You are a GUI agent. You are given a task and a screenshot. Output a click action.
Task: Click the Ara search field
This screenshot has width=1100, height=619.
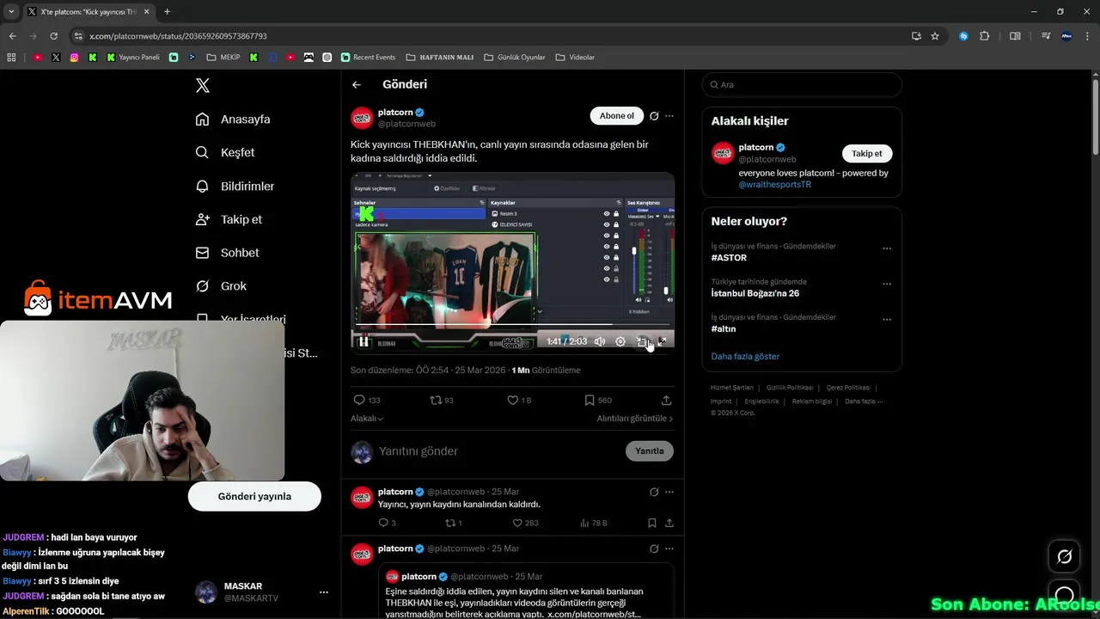pos(802,85)
